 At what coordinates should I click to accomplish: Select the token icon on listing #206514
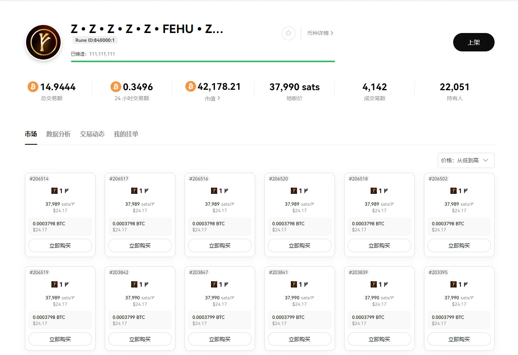click(x=54, y=190)
